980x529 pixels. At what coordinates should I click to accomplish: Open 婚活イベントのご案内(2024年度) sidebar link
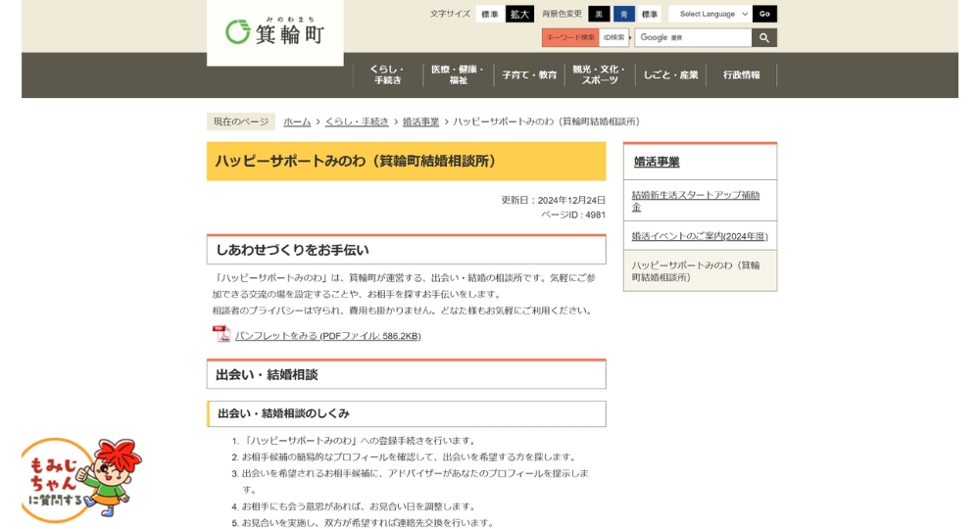tap(699, 236)
